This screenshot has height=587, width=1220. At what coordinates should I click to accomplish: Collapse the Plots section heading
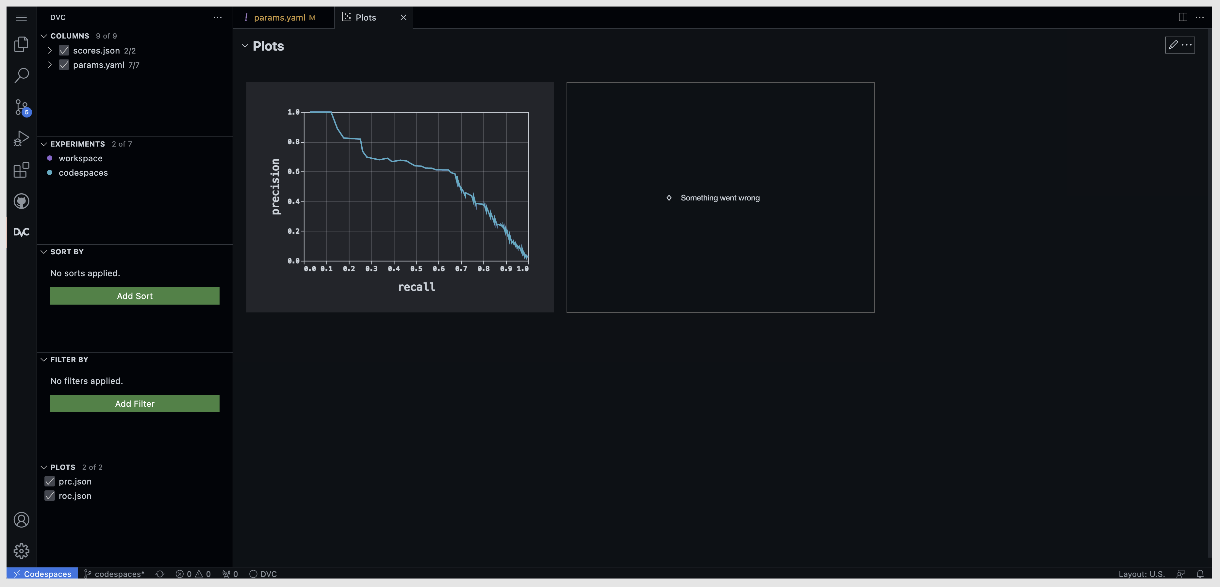[x=245, y=46]
